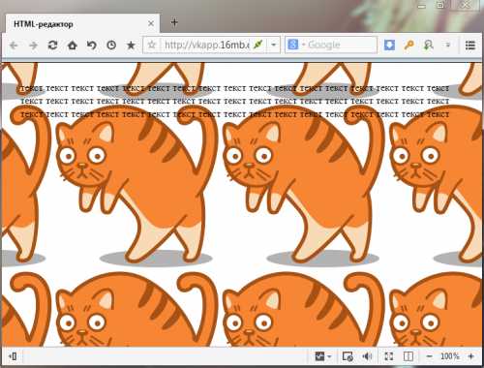Screen dimensions: 484x368
Task: Open a new tab with plus
Action: (174, 22)
